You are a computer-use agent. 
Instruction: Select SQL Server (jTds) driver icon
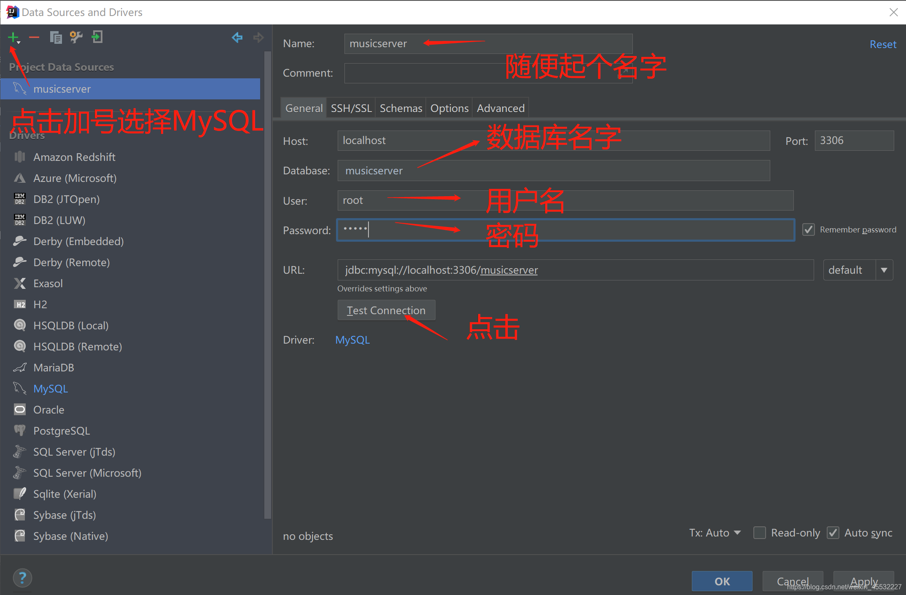(x=20, y=452)
